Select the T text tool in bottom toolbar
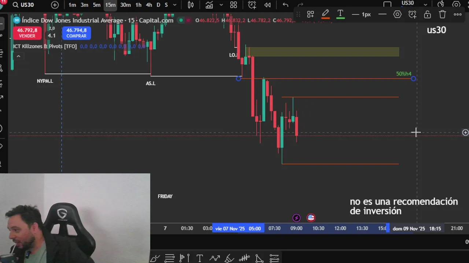 [x=200, y=258]
